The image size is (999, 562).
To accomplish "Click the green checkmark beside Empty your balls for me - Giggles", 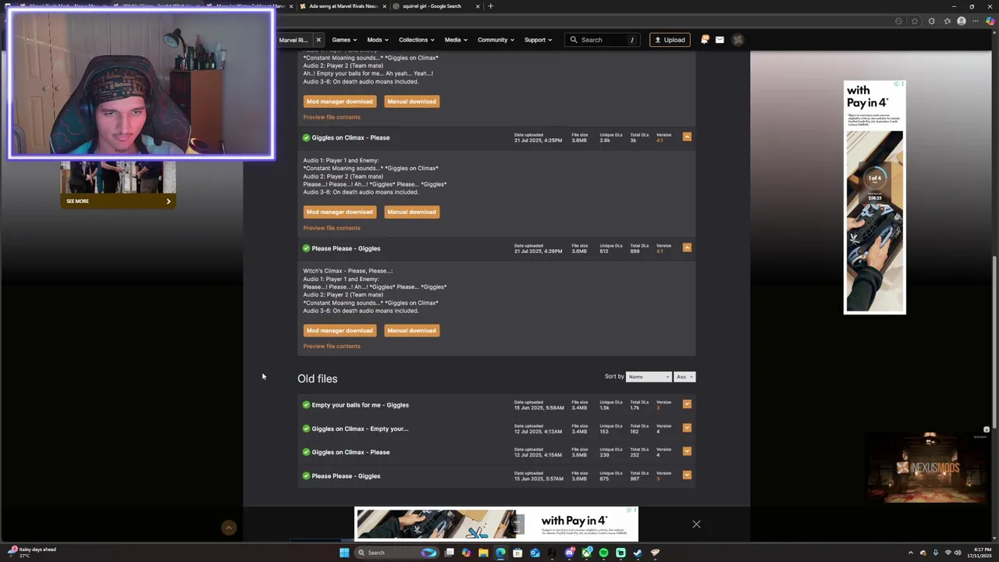I will click(x=306, y=405).
